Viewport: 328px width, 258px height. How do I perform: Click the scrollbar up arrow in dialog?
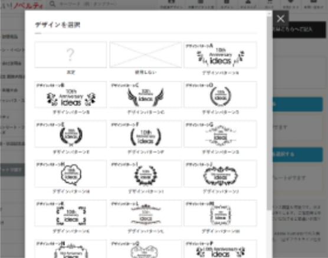point(269,14)
